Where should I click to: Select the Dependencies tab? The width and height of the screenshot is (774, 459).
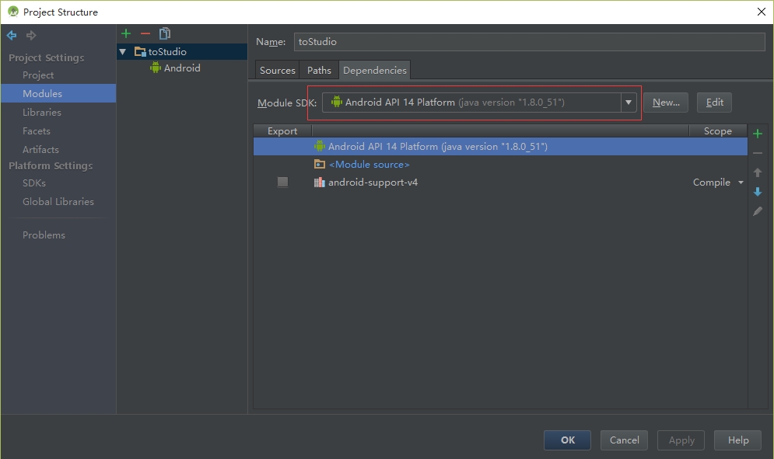(x=375, y=71)
